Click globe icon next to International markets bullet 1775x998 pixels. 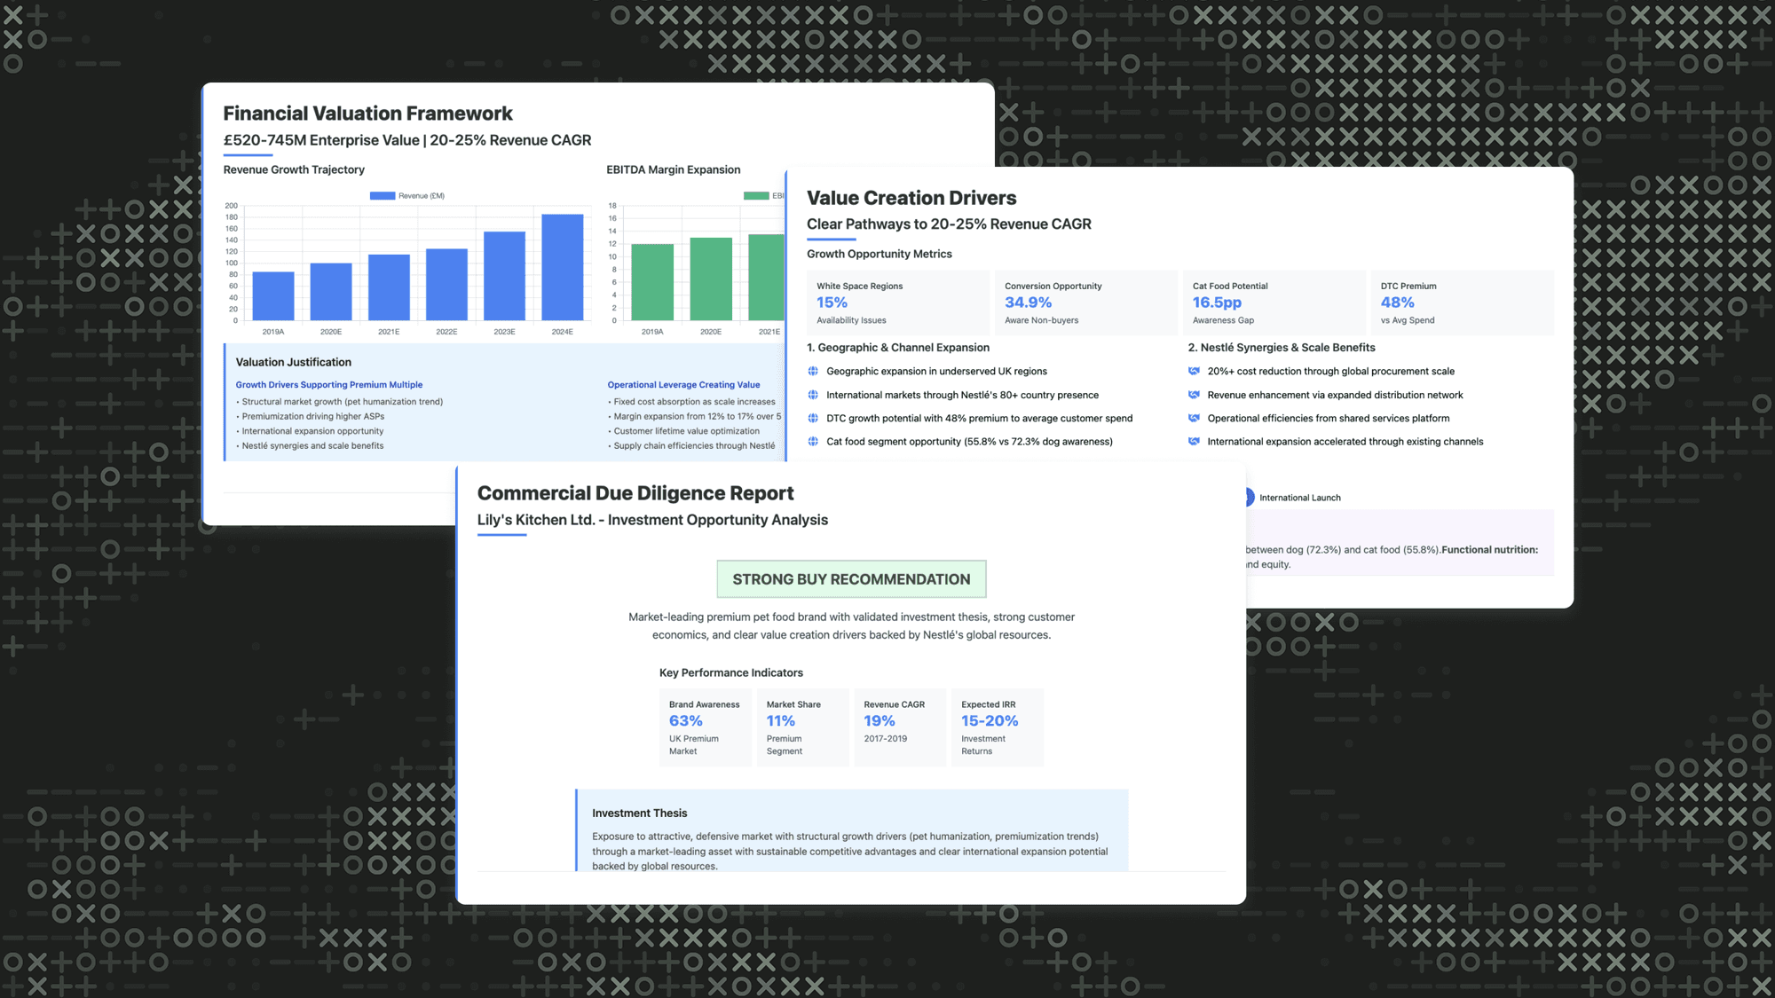(x=813, y=395)
